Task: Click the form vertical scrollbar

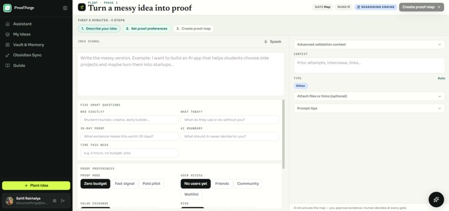Action: click(284, 134)
